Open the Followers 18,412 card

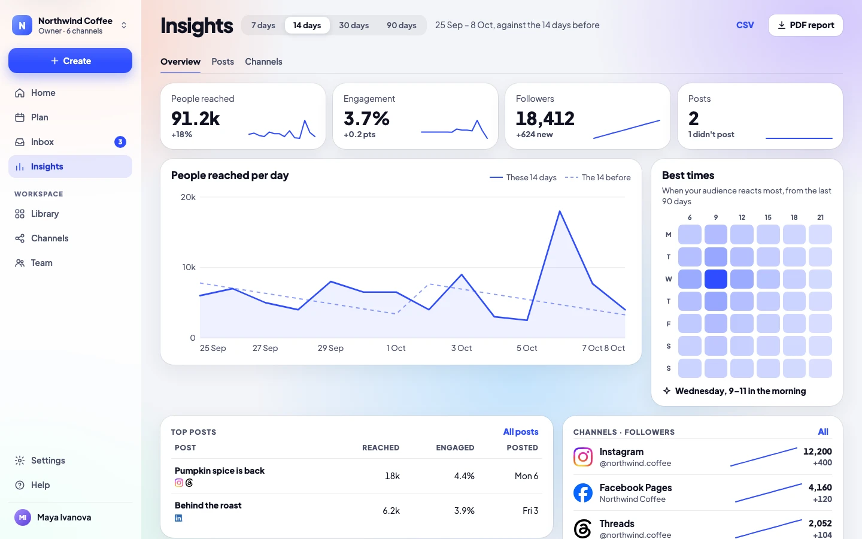point(588,116)
